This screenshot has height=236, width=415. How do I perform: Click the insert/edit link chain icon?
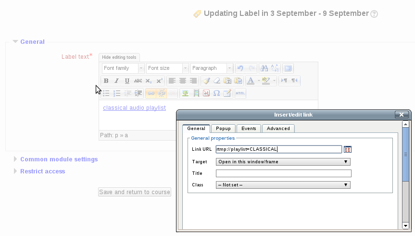(x=151, y=93)
